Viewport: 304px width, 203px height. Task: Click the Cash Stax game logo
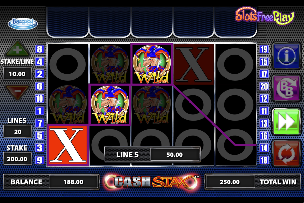152,182
